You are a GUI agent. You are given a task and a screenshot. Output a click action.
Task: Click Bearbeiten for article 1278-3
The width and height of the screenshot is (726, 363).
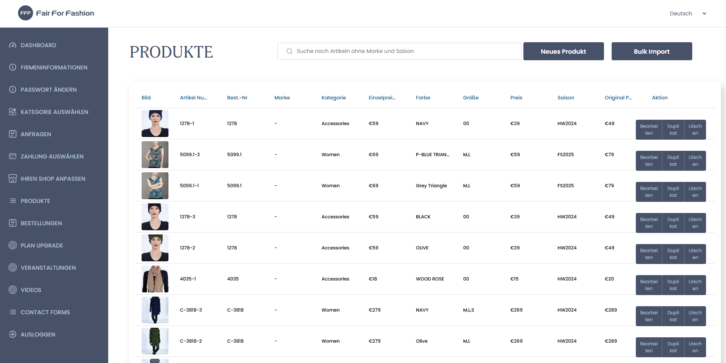[648, 223]
